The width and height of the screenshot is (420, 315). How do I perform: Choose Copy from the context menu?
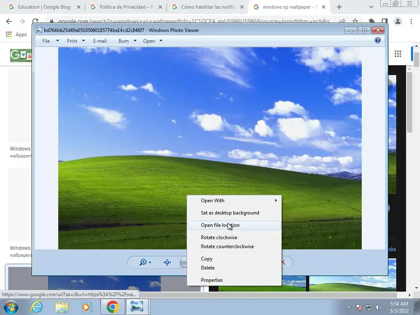click(x=234, y=259)
